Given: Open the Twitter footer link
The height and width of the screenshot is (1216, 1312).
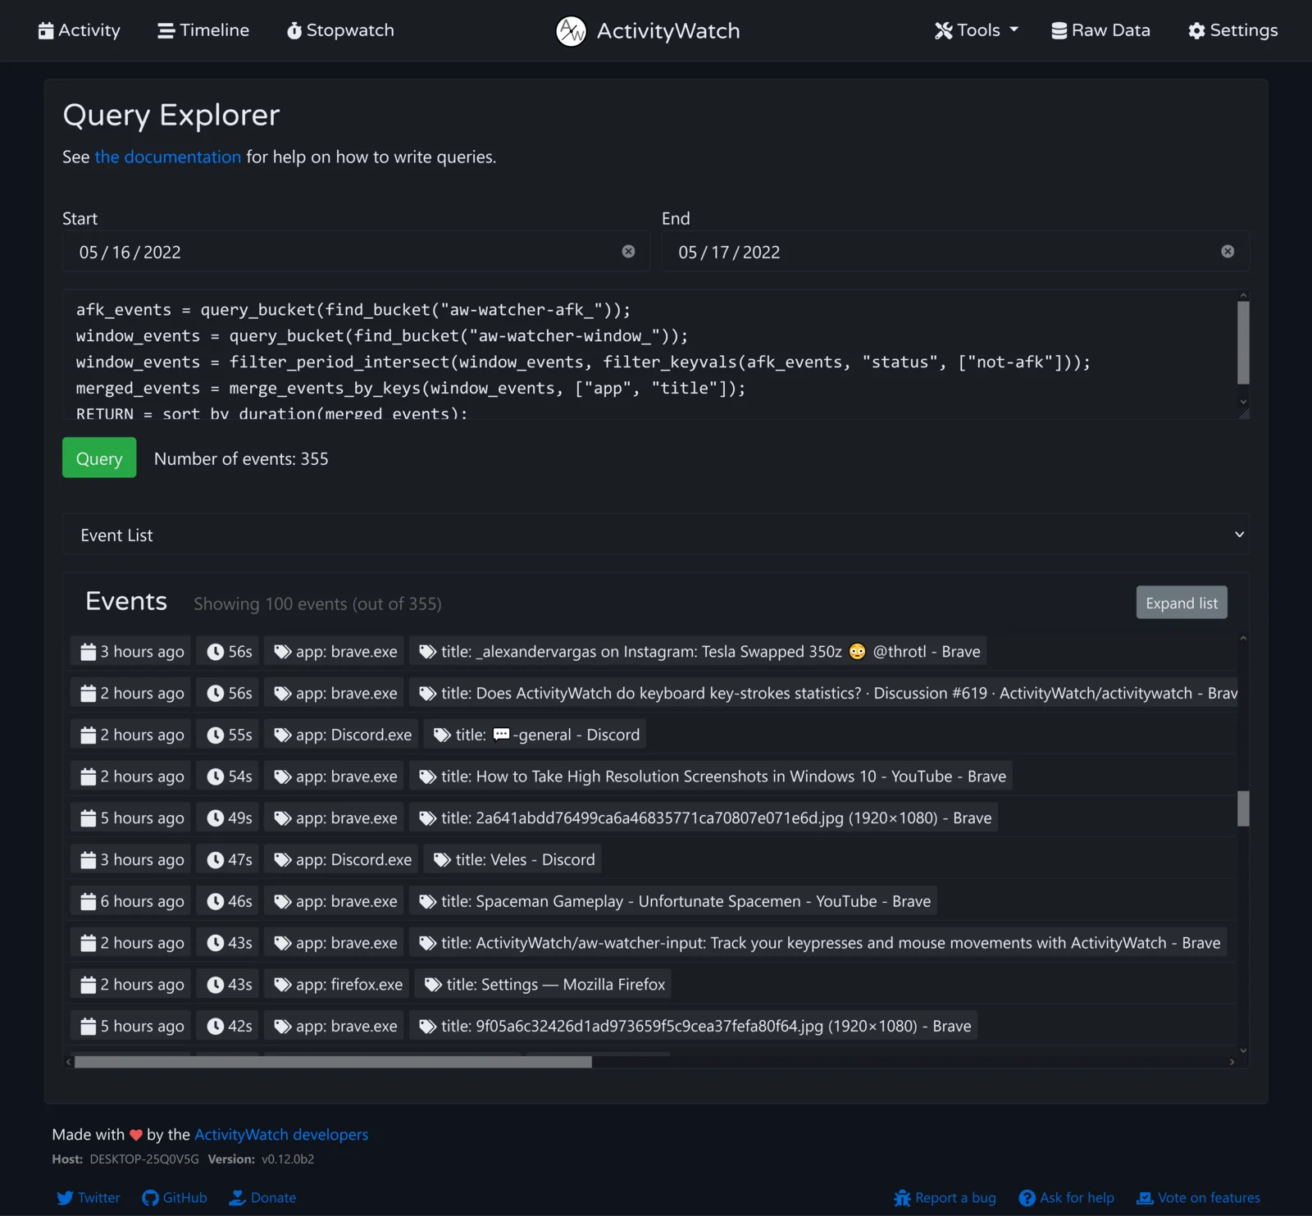Looking at the screenshot, I should pyautogui.click(x=89, y=1198).
